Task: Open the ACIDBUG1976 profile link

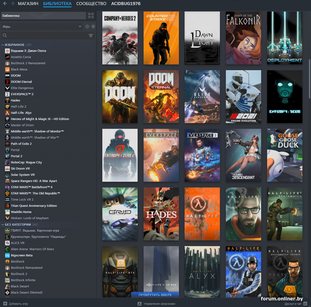Action: click(126, 3)
